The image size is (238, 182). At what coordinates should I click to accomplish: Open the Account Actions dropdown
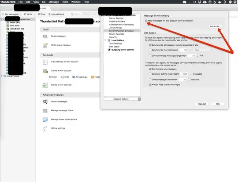123,99
